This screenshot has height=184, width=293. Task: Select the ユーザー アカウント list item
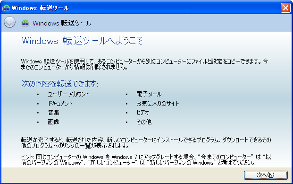(x=68, y=94)
